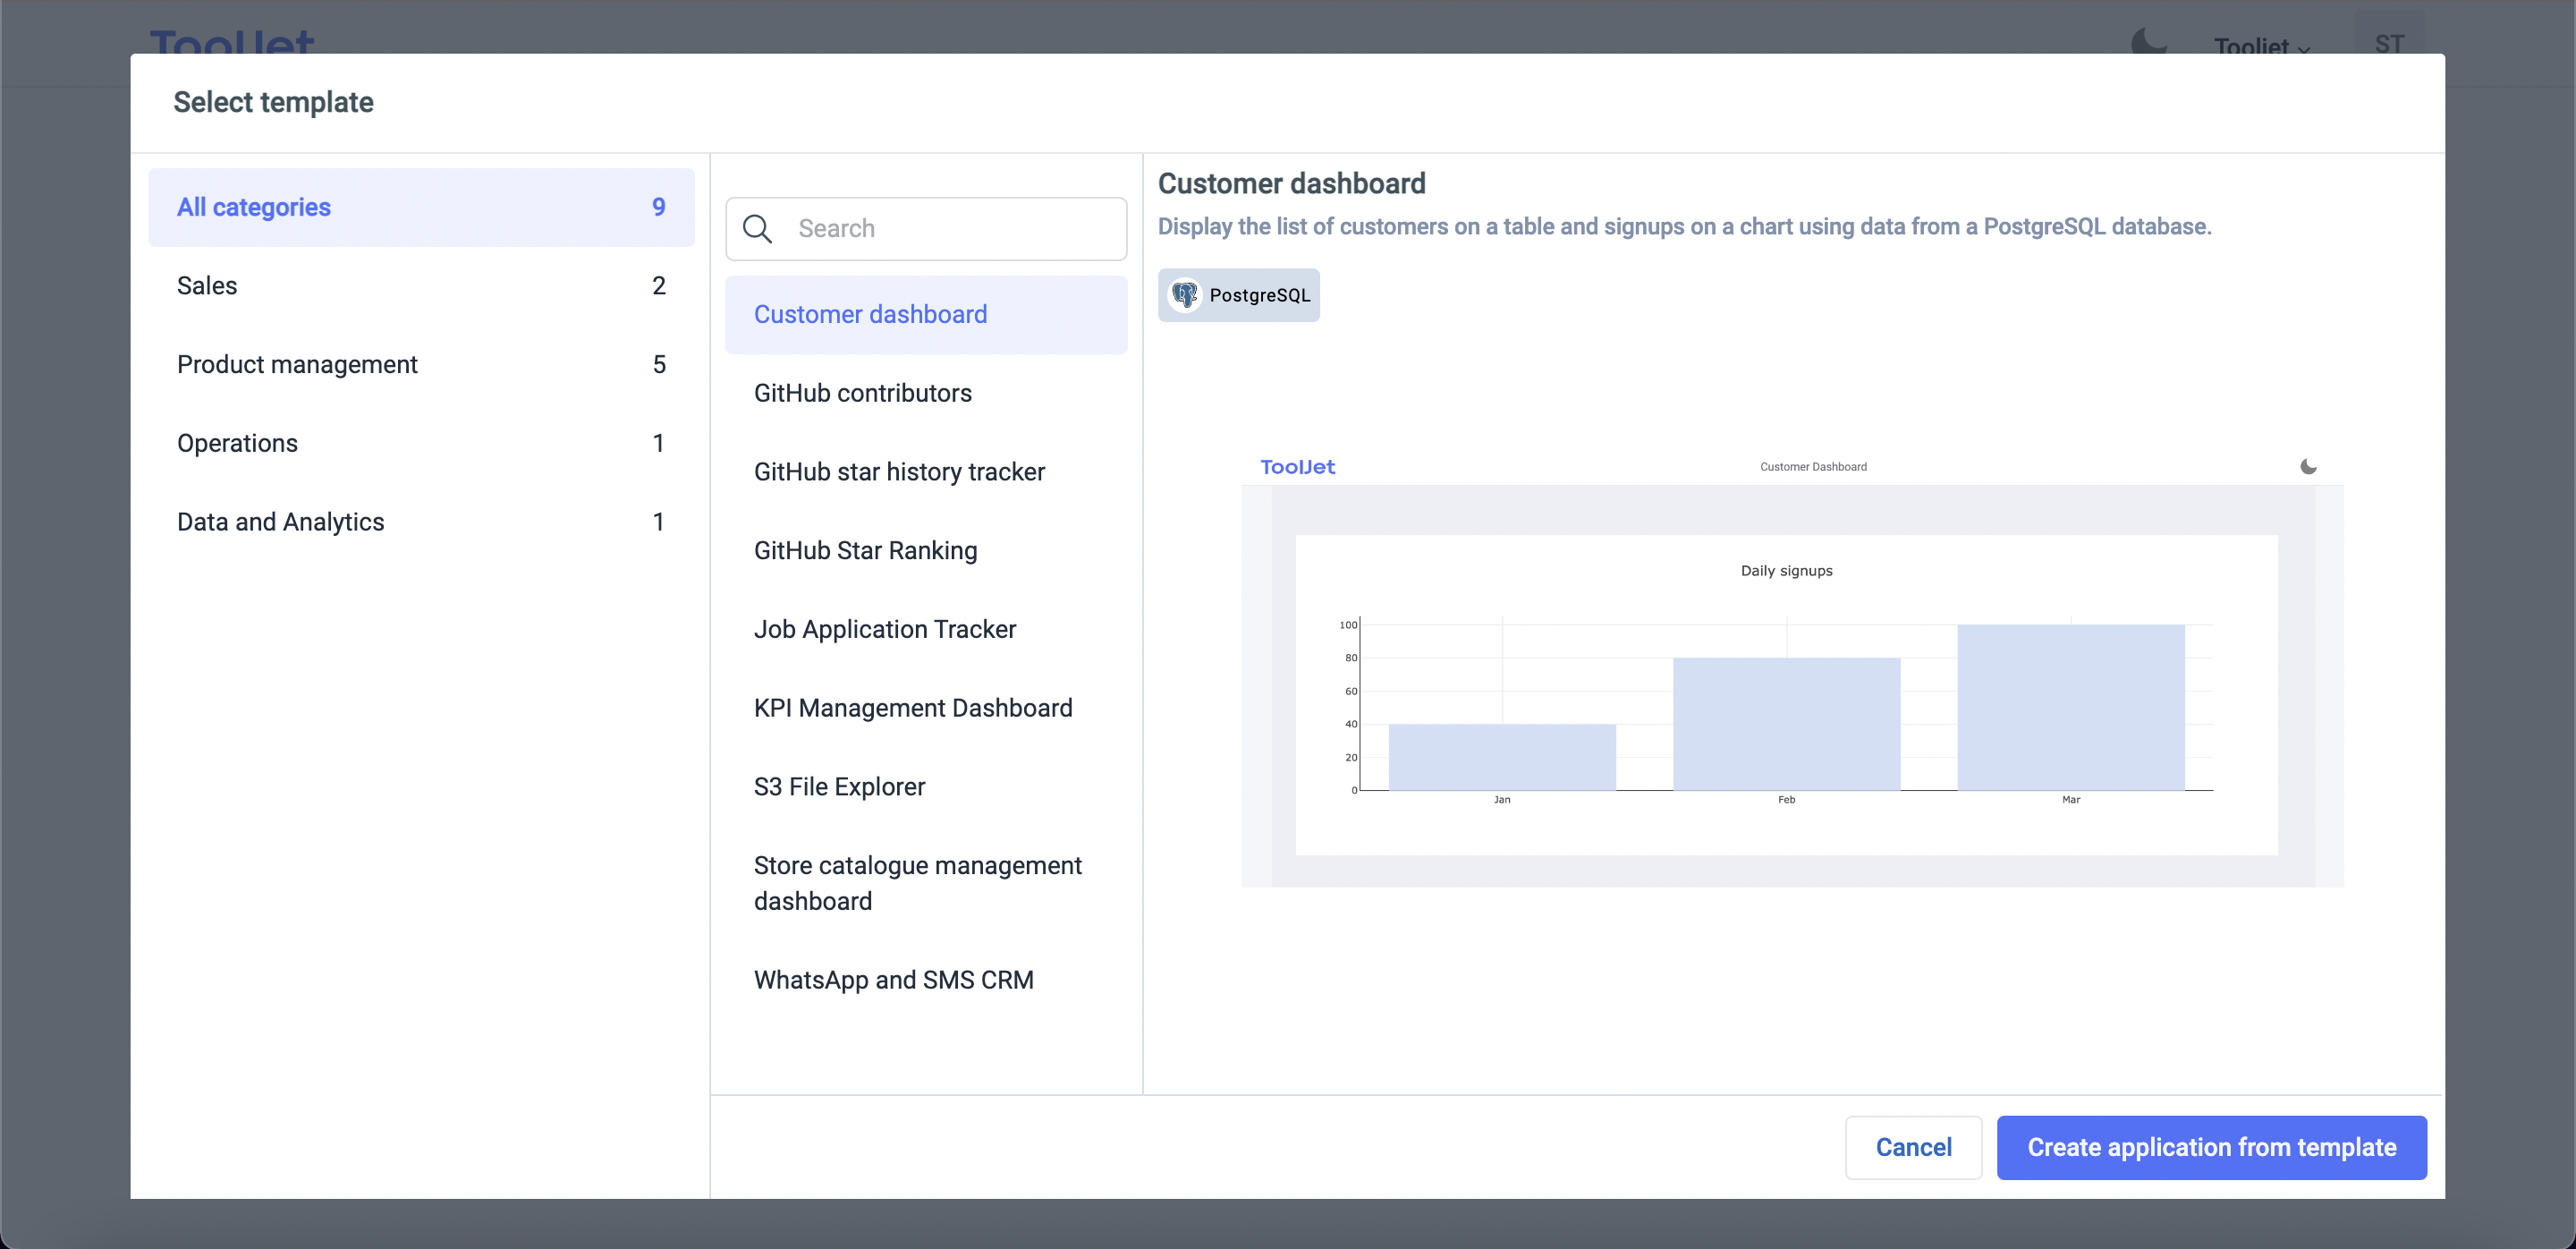
Task: Select the GitHub contributors template
Action: click(863, 393)
